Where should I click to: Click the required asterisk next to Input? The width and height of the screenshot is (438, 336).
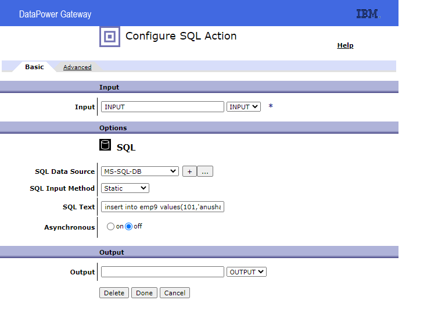coord(270,106)
